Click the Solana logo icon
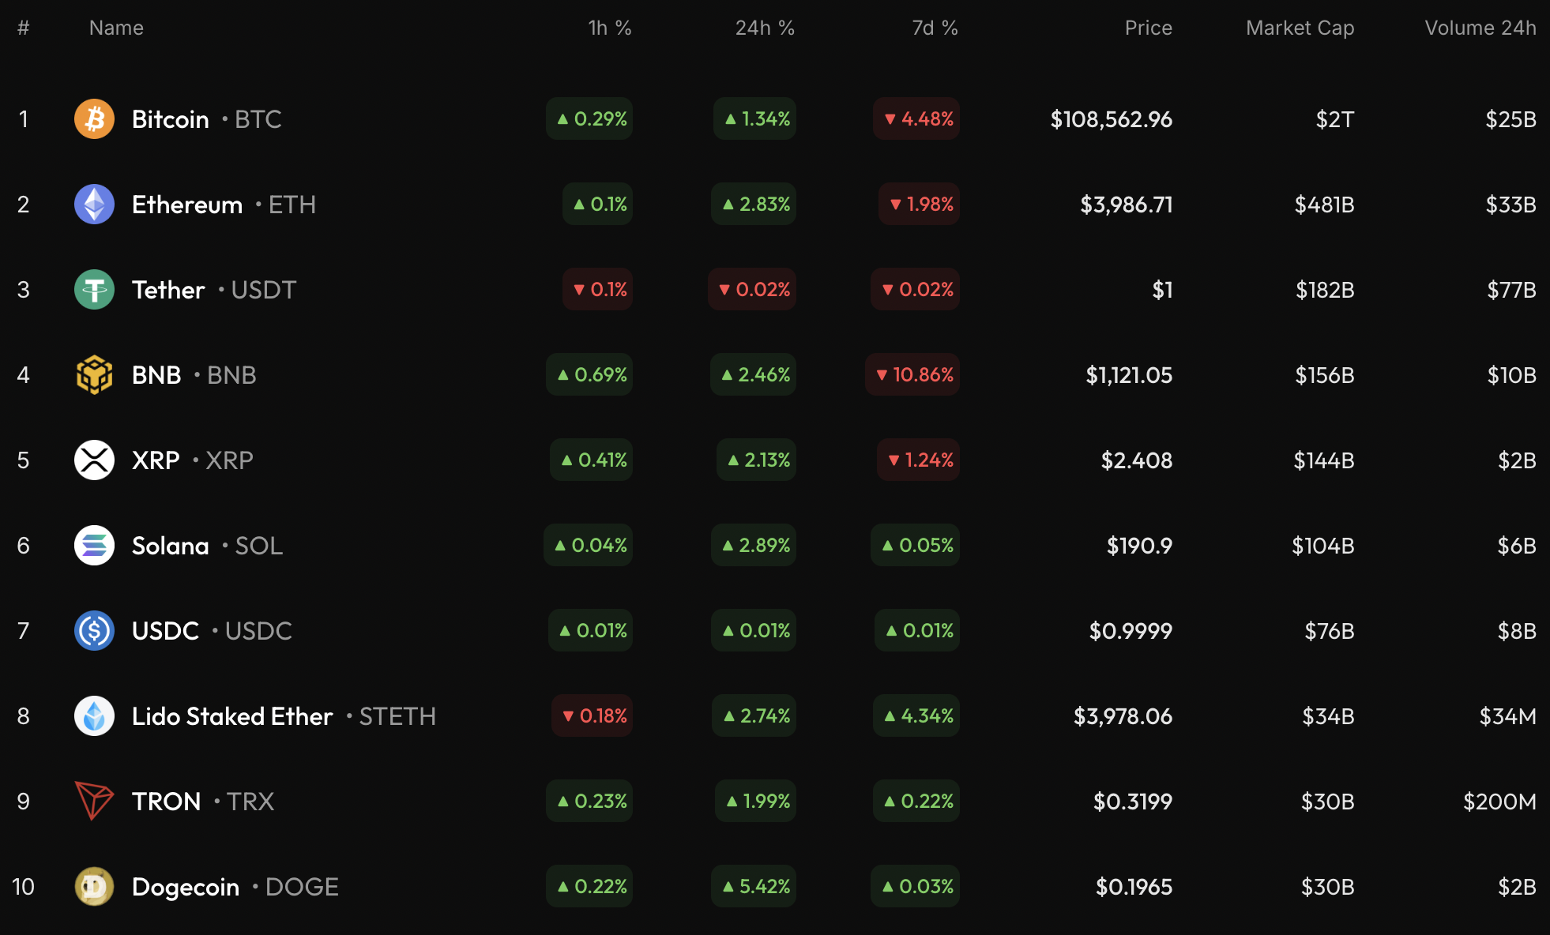 click(x=94, y=546)
